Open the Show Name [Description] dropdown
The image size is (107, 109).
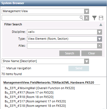(x=45, y=61)
